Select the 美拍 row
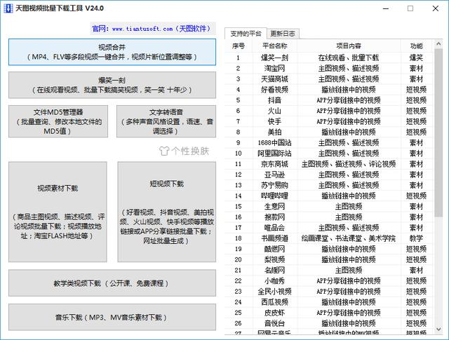This screenshot has width=449, height=340. (x=329, y=132)
